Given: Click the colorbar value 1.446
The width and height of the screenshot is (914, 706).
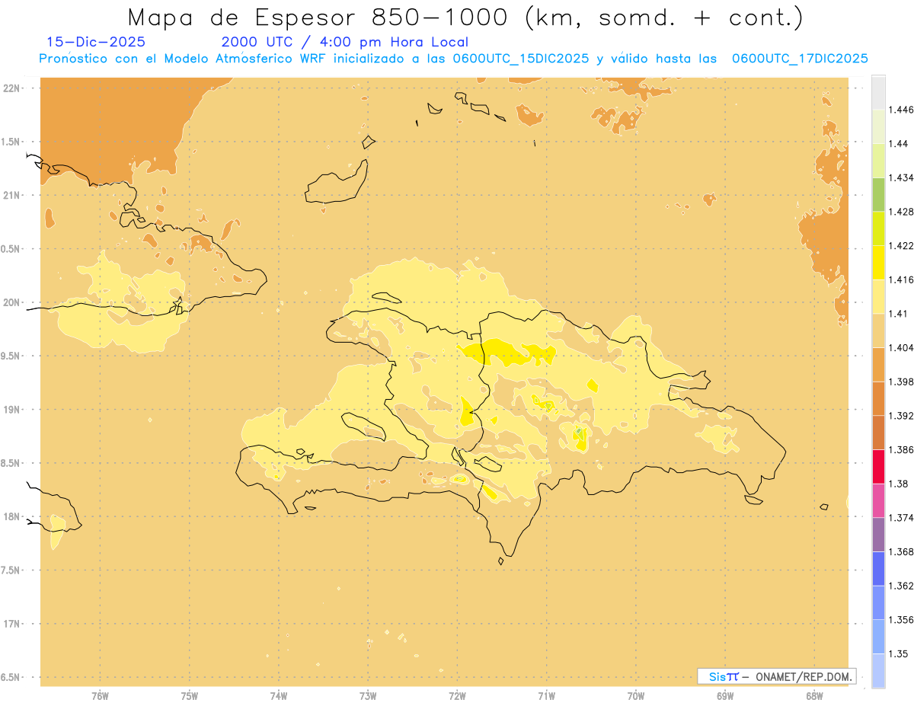Looking at the screenshot, I should [902, 110].
